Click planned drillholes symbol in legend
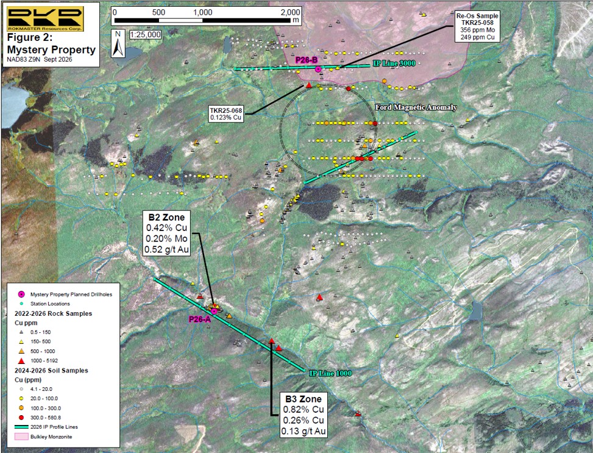Image resolution: width=593 pixels, height=453 pixels. [21, 294]
